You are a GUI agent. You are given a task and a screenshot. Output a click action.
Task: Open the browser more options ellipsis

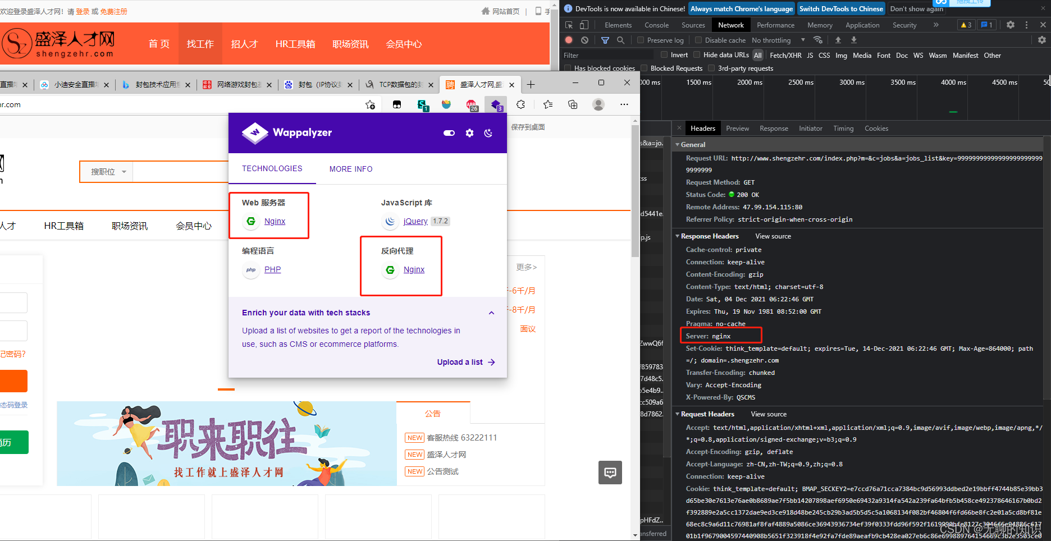click(x=624, y=104)
